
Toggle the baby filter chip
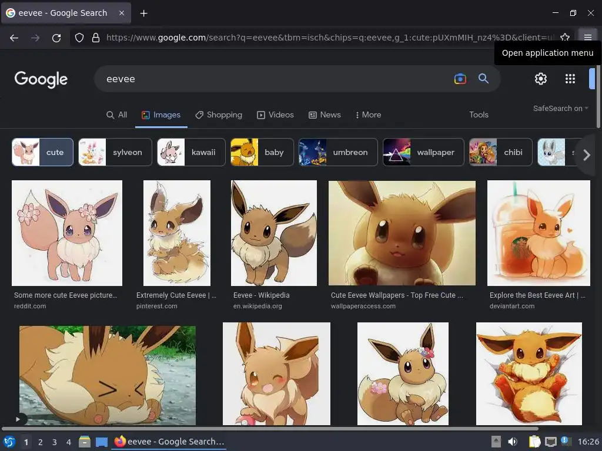point(262,152)
